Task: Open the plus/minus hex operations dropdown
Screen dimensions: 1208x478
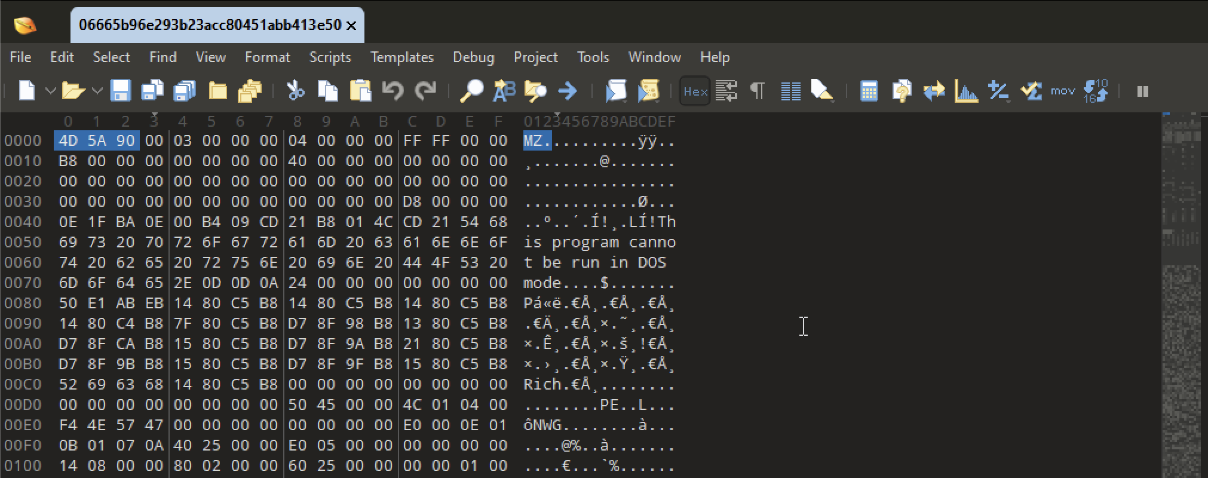Action: (998, 91)
